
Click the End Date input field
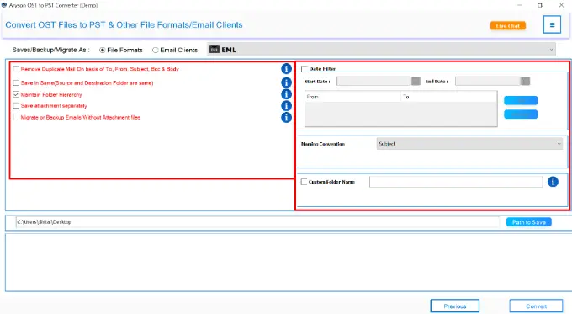pyautogui.click(x=488, y=81)
